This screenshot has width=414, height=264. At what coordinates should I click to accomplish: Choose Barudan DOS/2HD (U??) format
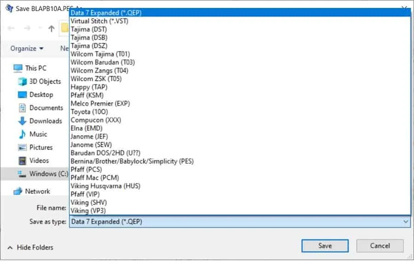pyautogui.click(x=240, y=153)
